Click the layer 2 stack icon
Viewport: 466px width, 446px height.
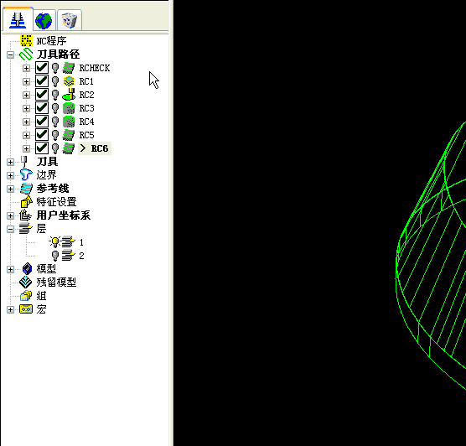[69, 256]
